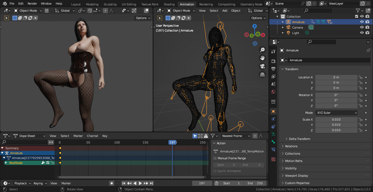Screen dimensions: 373x192
Task: Enable Manual Frame Range checkbox
Action: pos(215,158)
